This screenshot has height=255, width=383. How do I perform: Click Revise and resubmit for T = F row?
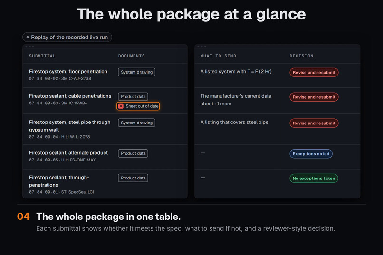314,73
